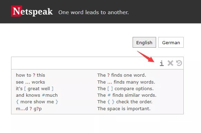Click the info 'i' icon in the search box
This screenshot has height=133, width=201.
pos(162,63)
